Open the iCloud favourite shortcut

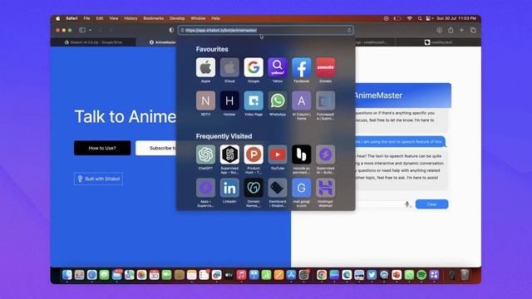click(x=229, y=67)
